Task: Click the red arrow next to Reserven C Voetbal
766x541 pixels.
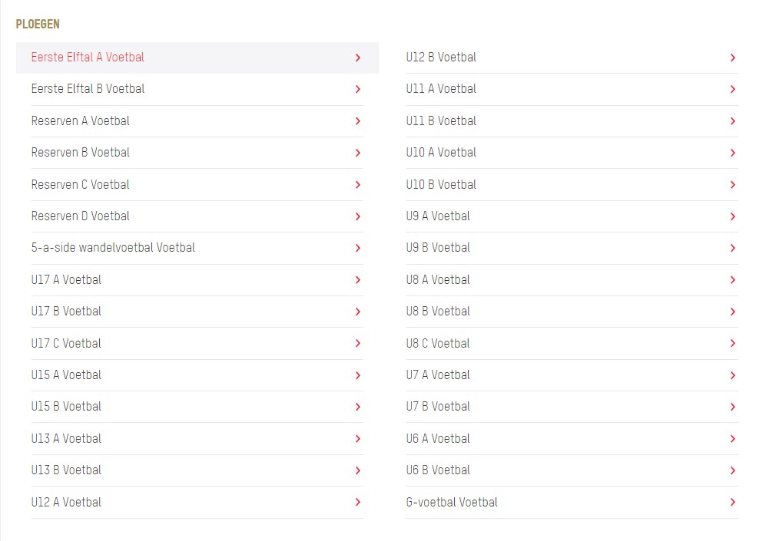Action: tap(357, 184)
